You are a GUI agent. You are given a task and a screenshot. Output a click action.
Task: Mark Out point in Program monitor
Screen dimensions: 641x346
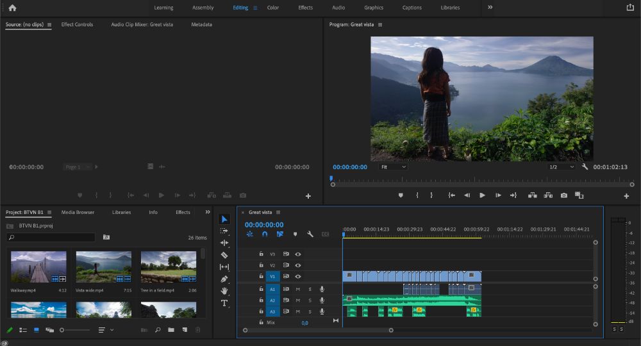tap(431, 195)
